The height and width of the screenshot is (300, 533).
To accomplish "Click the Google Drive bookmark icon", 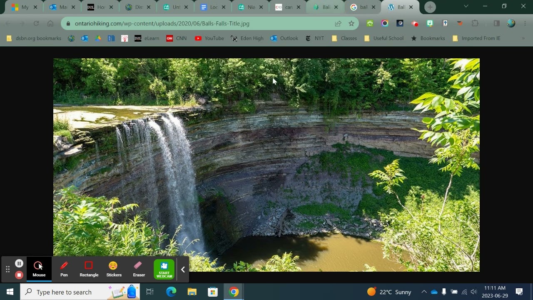I will (98, 38).
